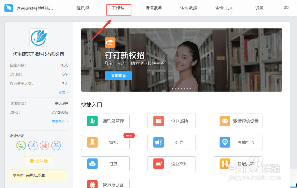Select the last banner carousel dot
The height and width of the screenshot is (188, 297).
(190, 88)
